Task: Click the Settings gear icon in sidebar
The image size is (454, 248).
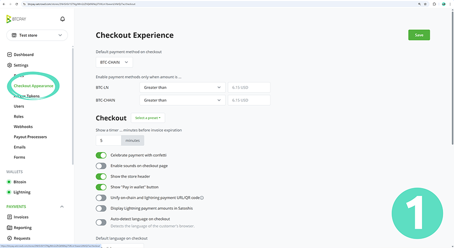Action: 9,65
